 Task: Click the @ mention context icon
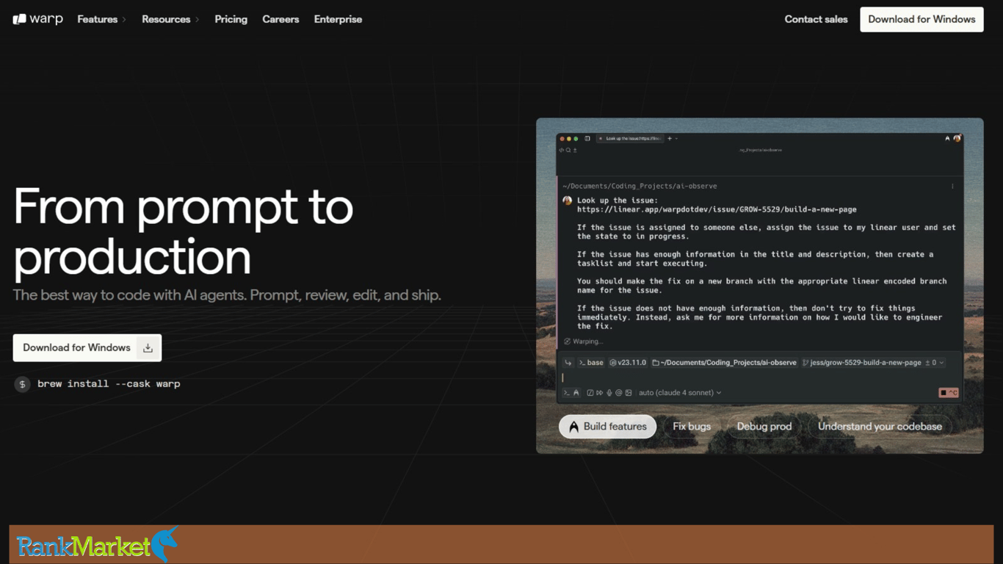[x=618, y=393]
